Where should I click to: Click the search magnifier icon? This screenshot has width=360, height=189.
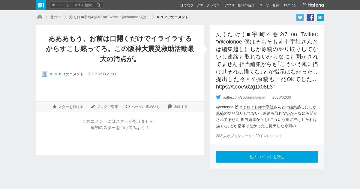click(99, 5)
